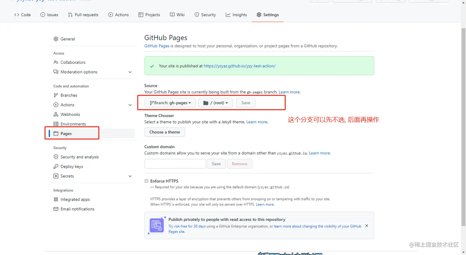Go to the Pull requests tab
The width and height of the screenshot is (466, 255).
point(83,15)
